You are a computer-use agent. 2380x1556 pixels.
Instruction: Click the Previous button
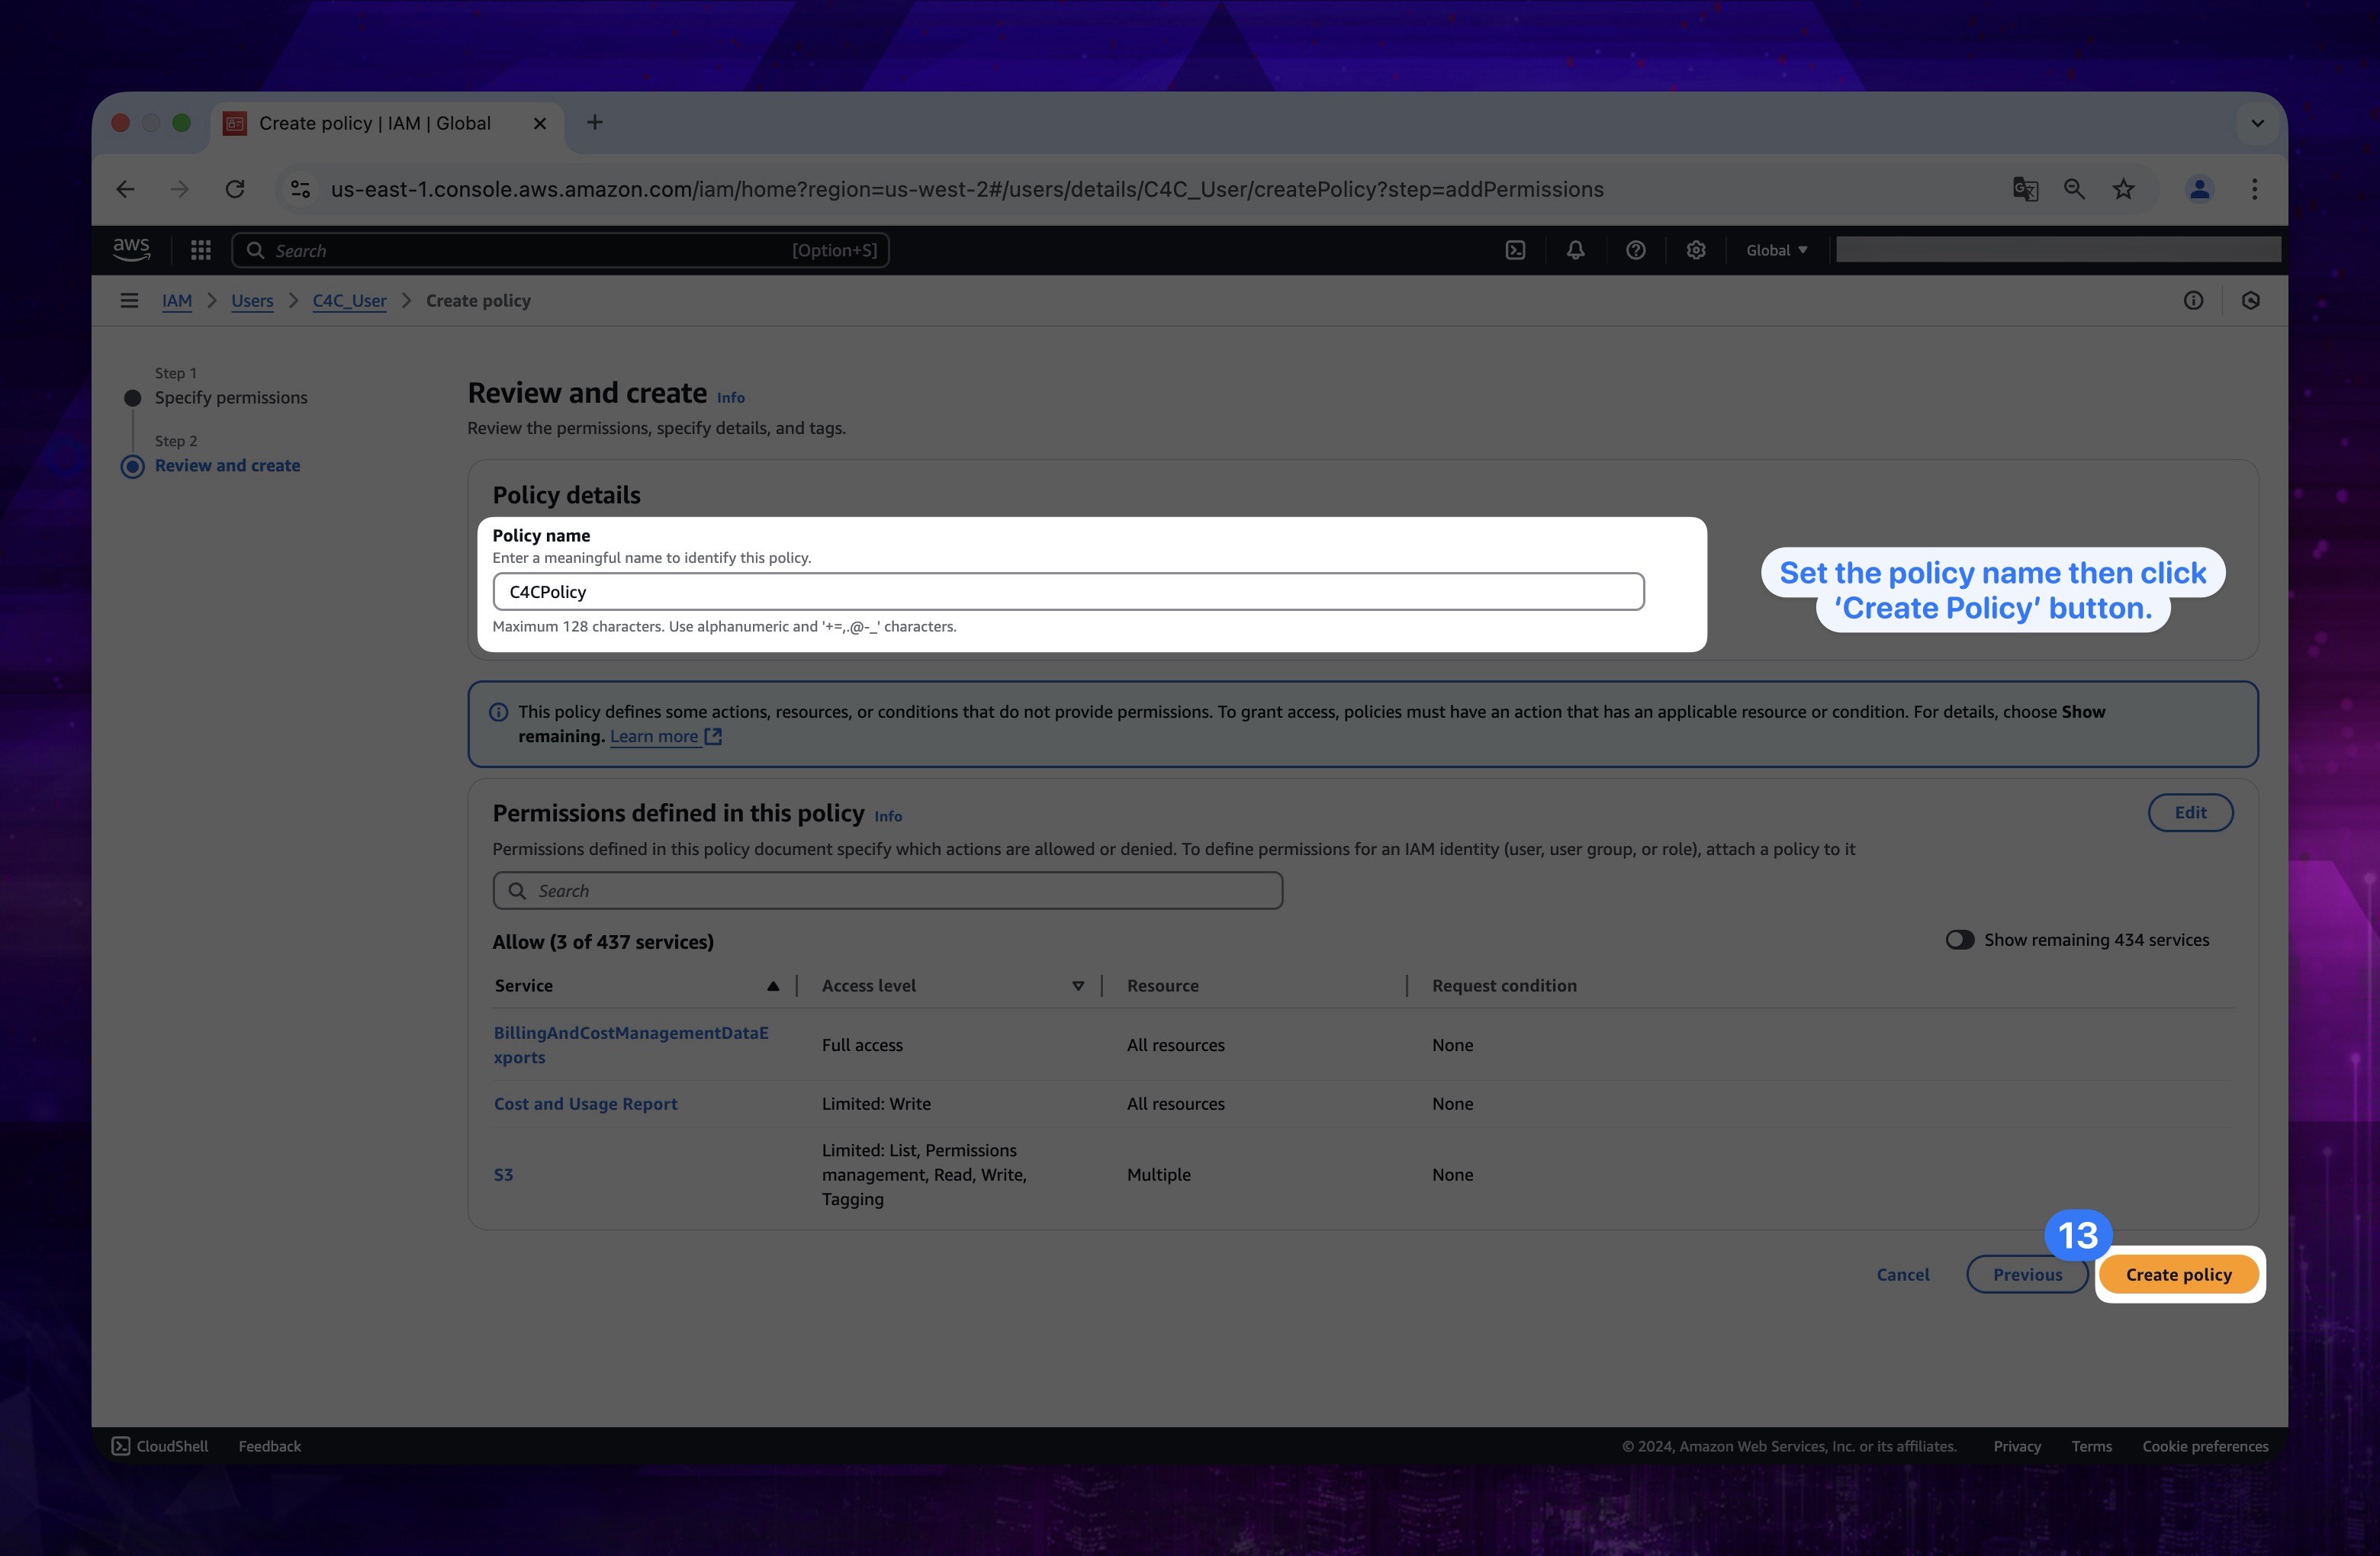pyautogui.click(x=2027, y=1274)
